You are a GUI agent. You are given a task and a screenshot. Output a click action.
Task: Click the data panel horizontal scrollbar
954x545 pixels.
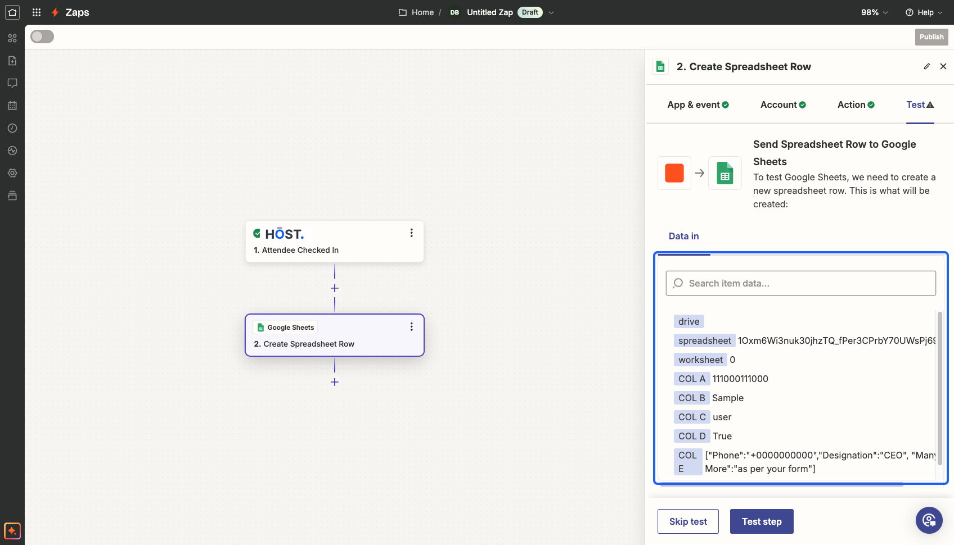click(x=781, y=484)
